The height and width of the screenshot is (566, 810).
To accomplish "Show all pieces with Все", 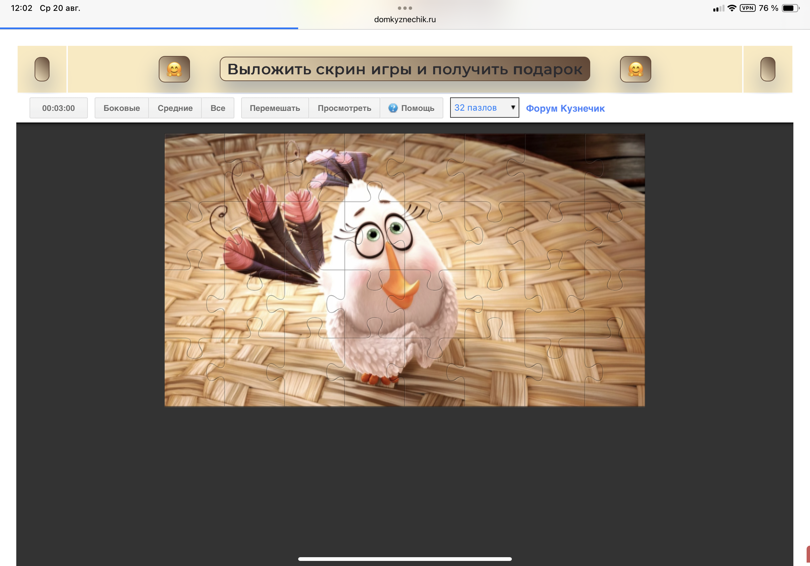I will coord(218,108).
